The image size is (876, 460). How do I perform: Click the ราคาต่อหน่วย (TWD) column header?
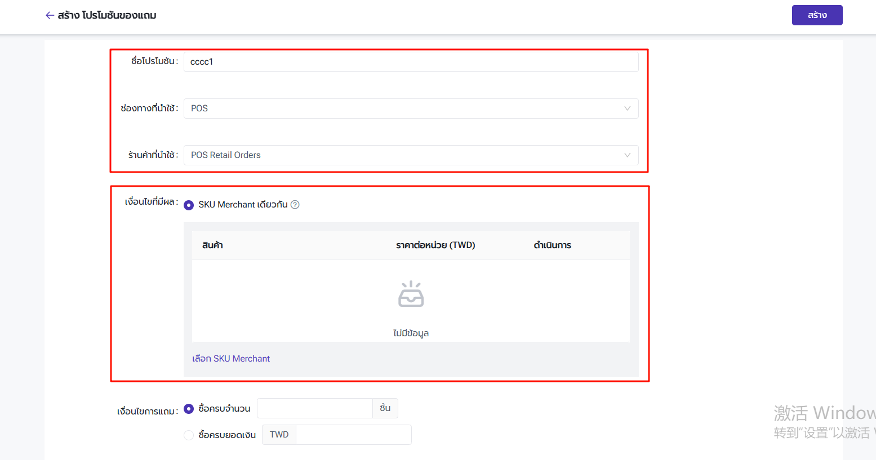(x=435, y=245)
